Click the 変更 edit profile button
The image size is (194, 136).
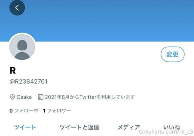coord(172,54)
